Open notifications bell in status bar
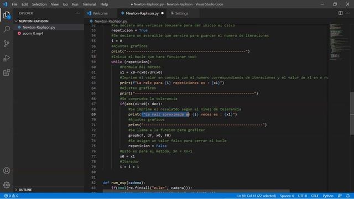 [348, 196]
